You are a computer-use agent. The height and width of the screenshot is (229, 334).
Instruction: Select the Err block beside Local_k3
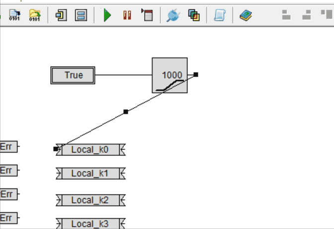click(x=8, y=218)
